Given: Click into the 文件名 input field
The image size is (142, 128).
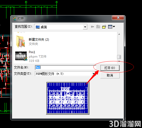Looking at the screenshot, I should click(65, 68).
